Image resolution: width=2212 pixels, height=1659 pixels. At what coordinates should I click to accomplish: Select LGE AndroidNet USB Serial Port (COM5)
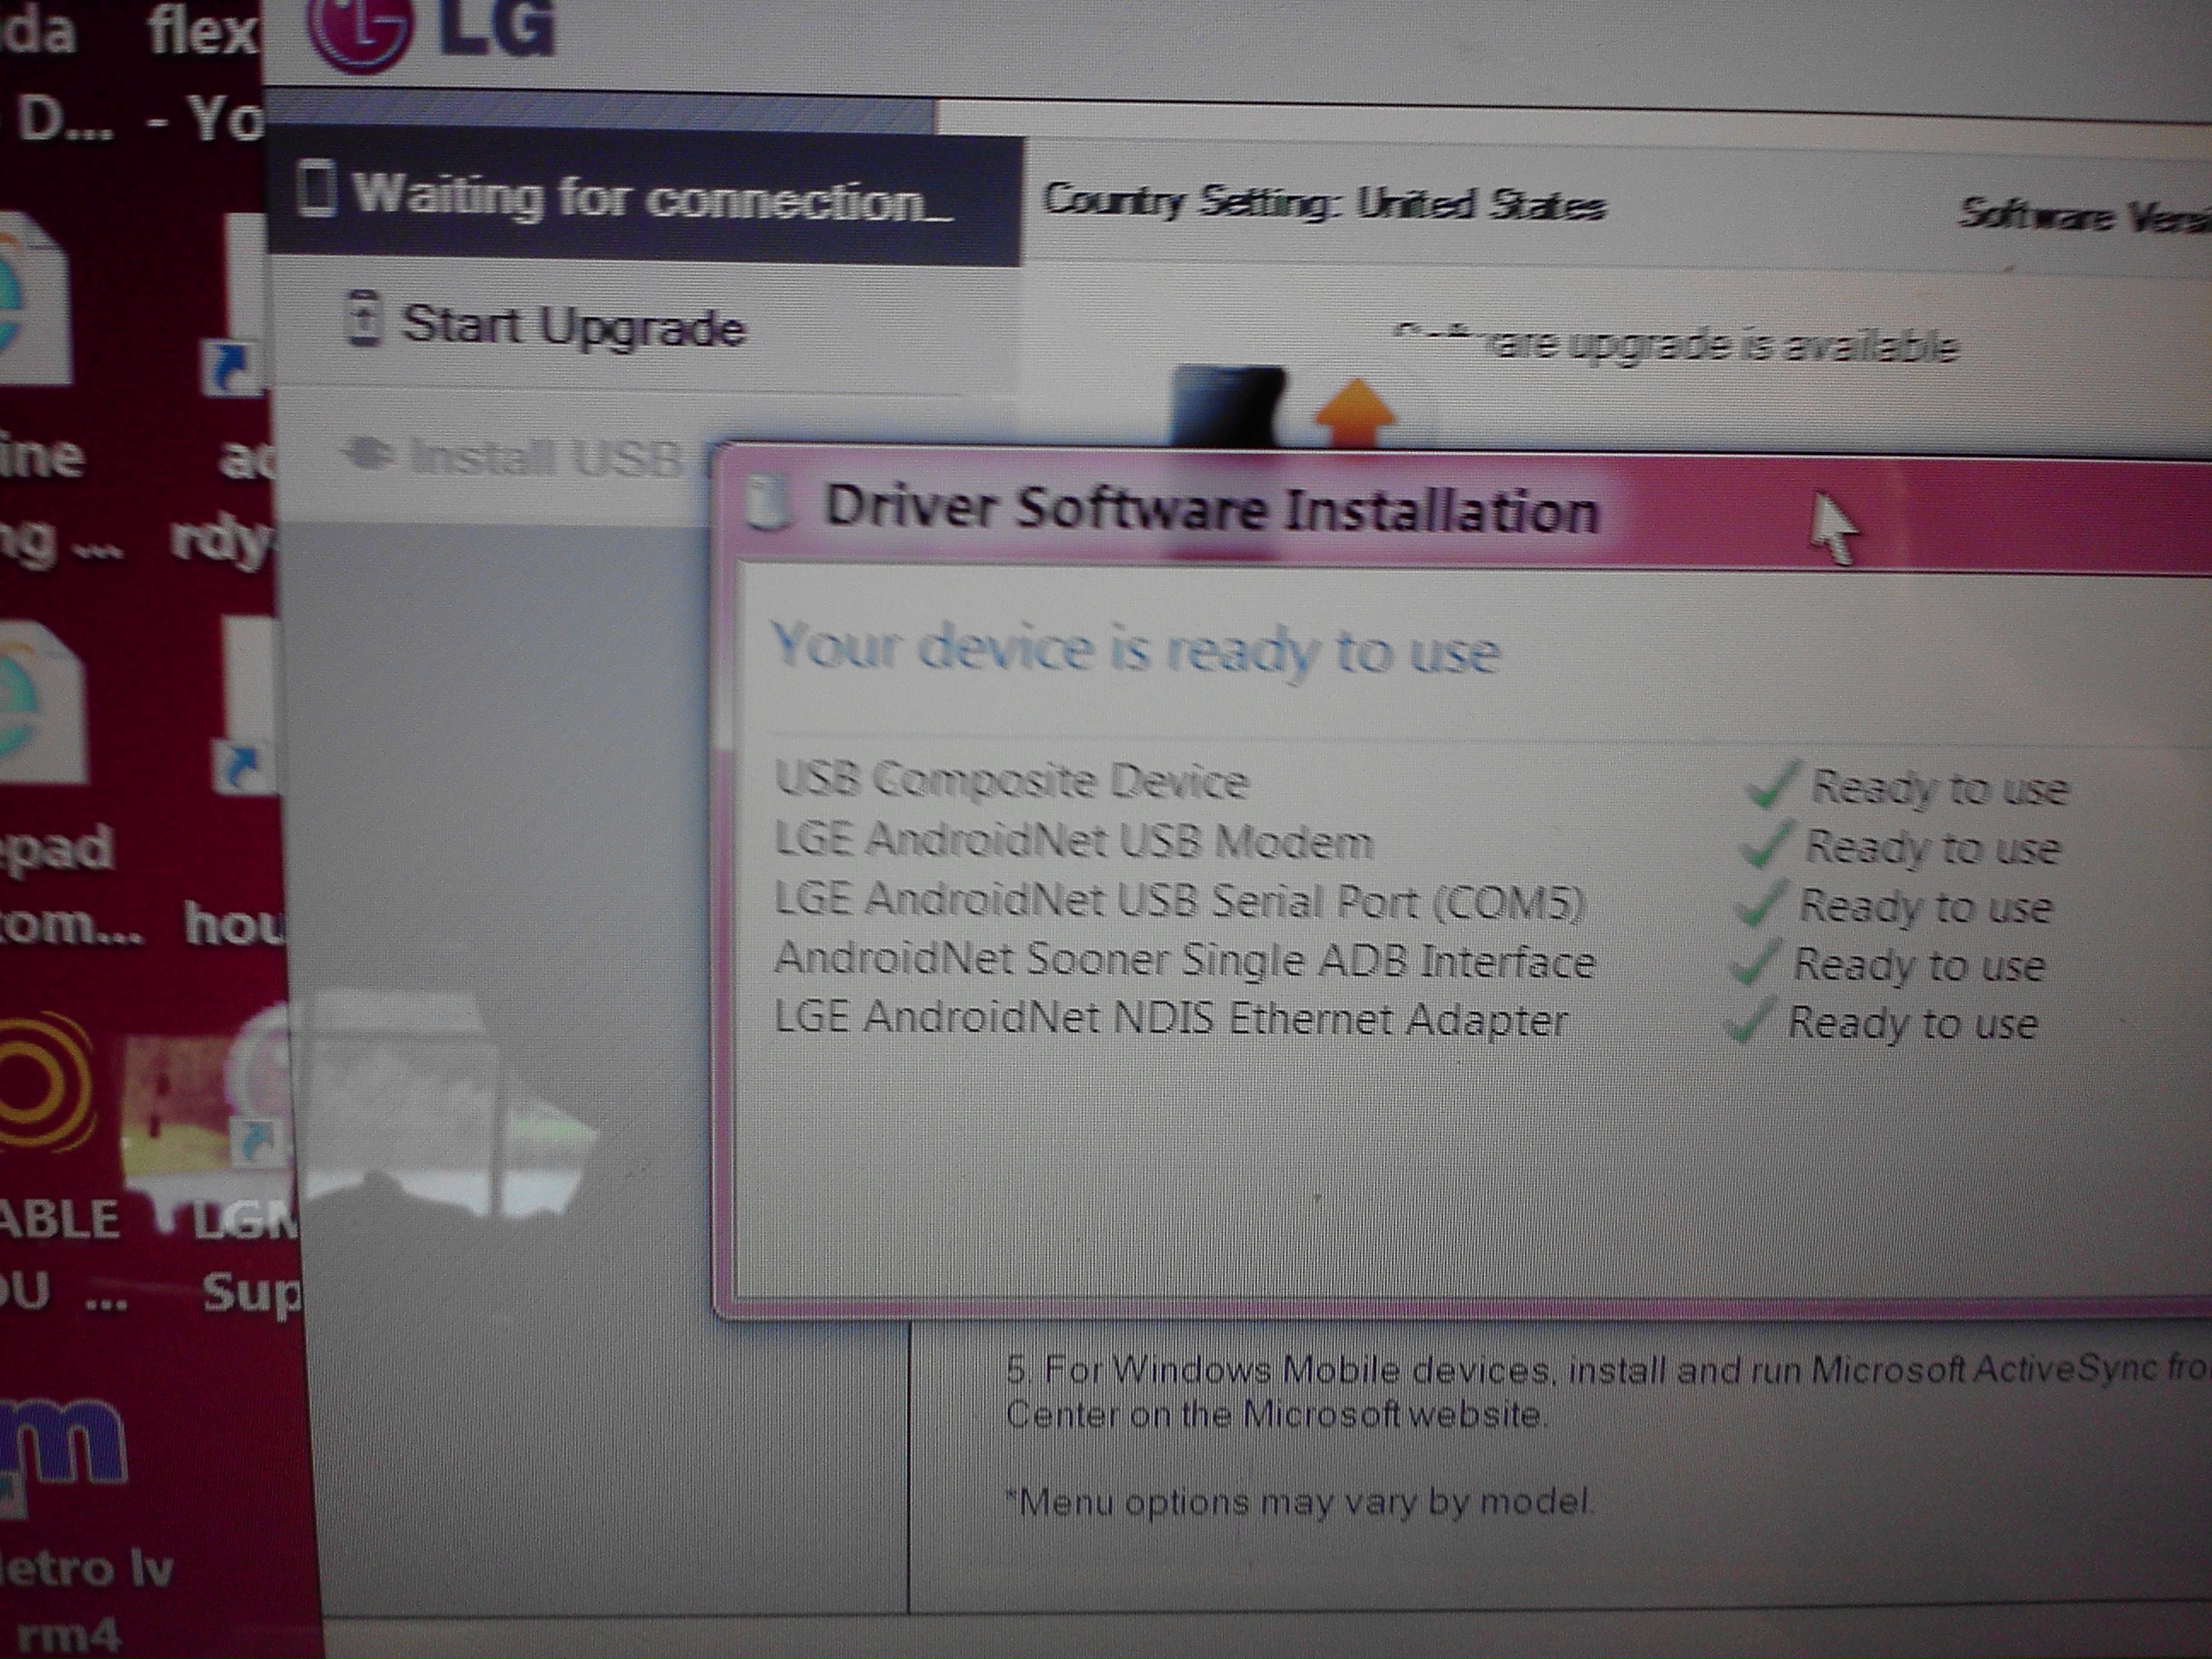click(1179, 901)
